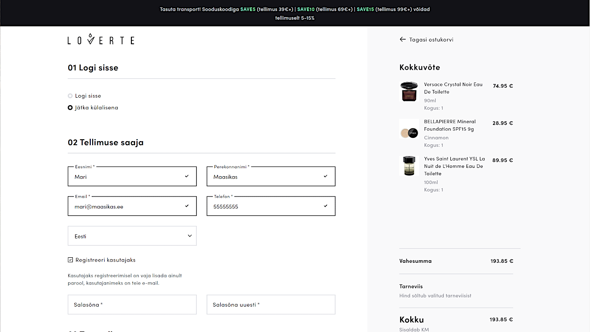Click the checkmark in the Eesnimi field
590x332 pixels.
187,176
